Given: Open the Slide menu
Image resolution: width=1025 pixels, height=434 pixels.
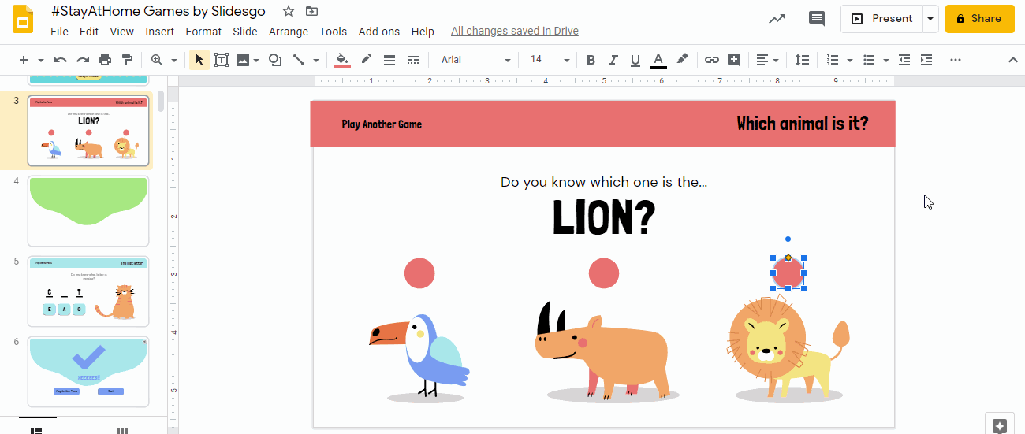Looking at the screenshot, I should (245, 32).
